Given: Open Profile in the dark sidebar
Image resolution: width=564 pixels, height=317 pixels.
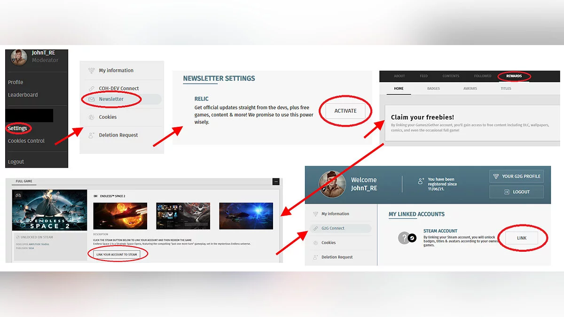Looking at the screenshot, I should (16, 82).
